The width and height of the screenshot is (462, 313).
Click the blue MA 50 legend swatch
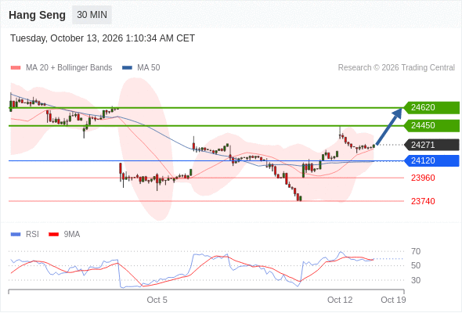(127, 68)
